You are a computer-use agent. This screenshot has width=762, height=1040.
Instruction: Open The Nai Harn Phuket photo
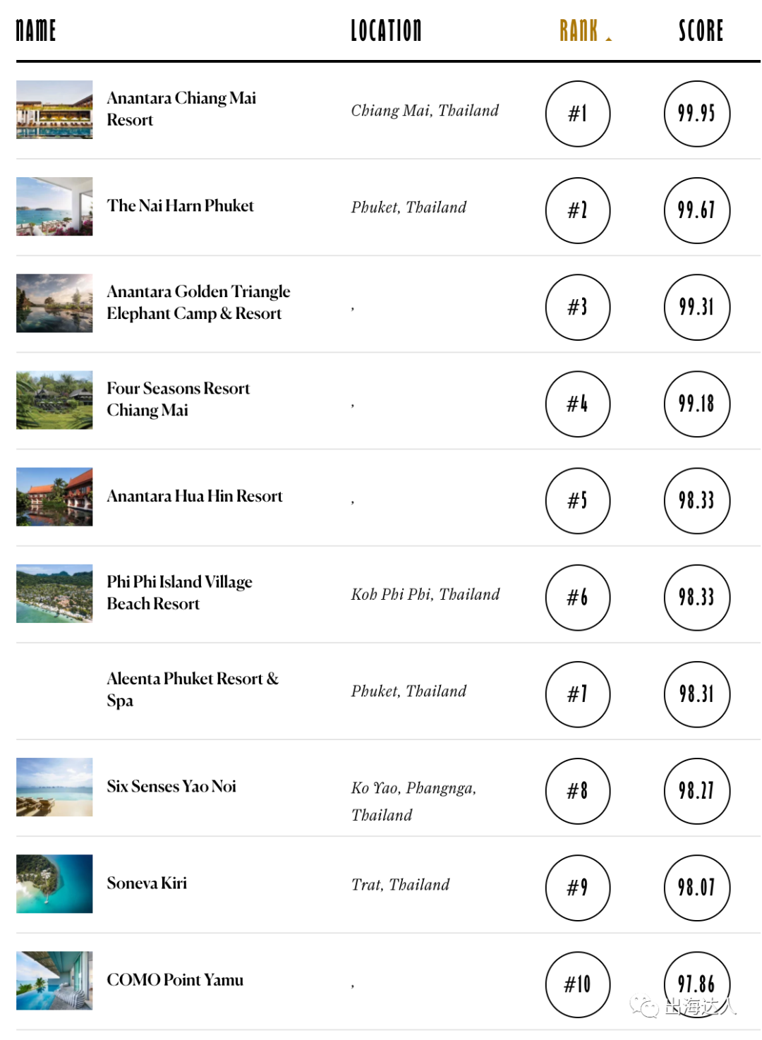(54, 206)
